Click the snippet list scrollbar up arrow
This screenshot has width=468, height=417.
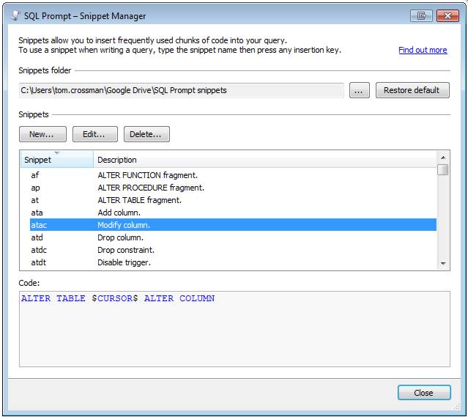click(443, 158)
